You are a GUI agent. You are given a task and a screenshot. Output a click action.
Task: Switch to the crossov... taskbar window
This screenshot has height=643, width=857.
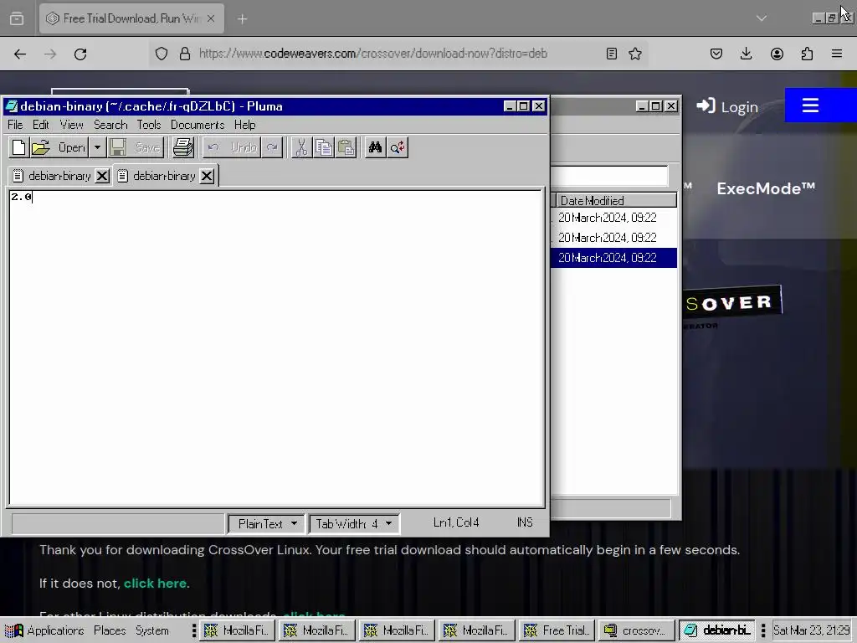[x=636, y=630]
